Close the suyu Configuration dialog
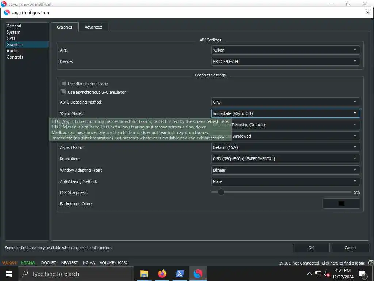374x281 pixels. pos(367,13)
